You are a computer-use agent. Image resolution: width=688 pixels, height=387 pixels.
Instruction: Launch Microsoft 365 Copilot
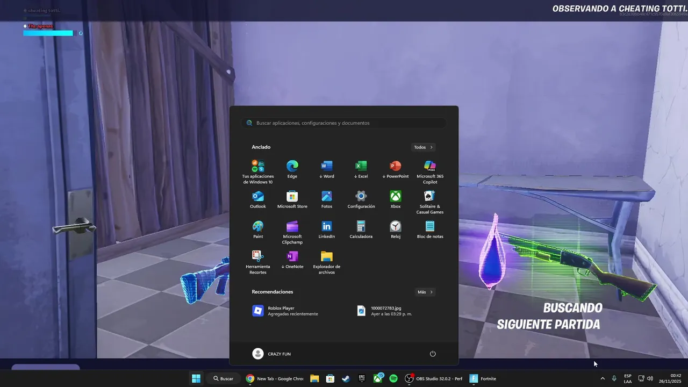pos(430,172)
